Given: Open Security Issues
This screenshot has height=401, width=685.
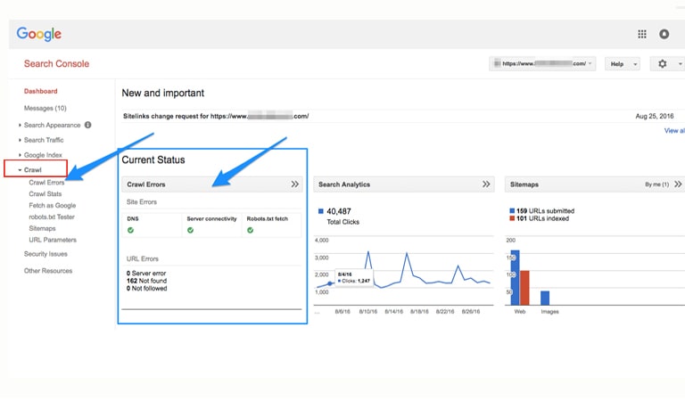Looking at the screenshot, I should tap(45, 254).
